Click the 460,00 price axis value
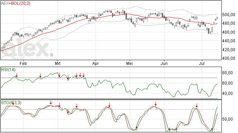The width and height of the screenshot is (238, 133). click(229, 32)
